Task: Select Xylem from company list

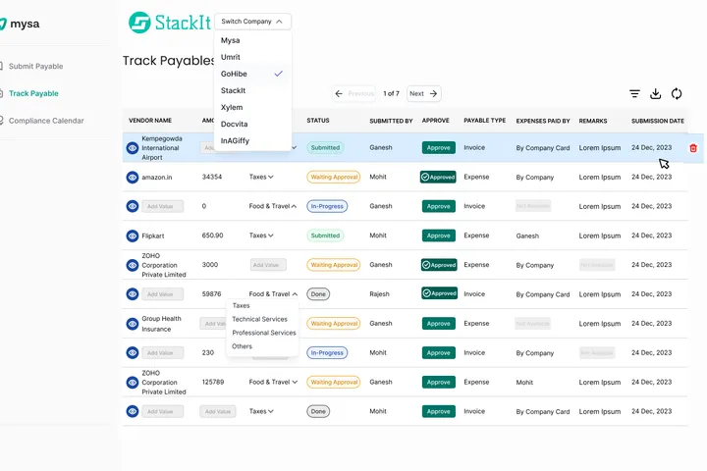Action: point(252,107)
